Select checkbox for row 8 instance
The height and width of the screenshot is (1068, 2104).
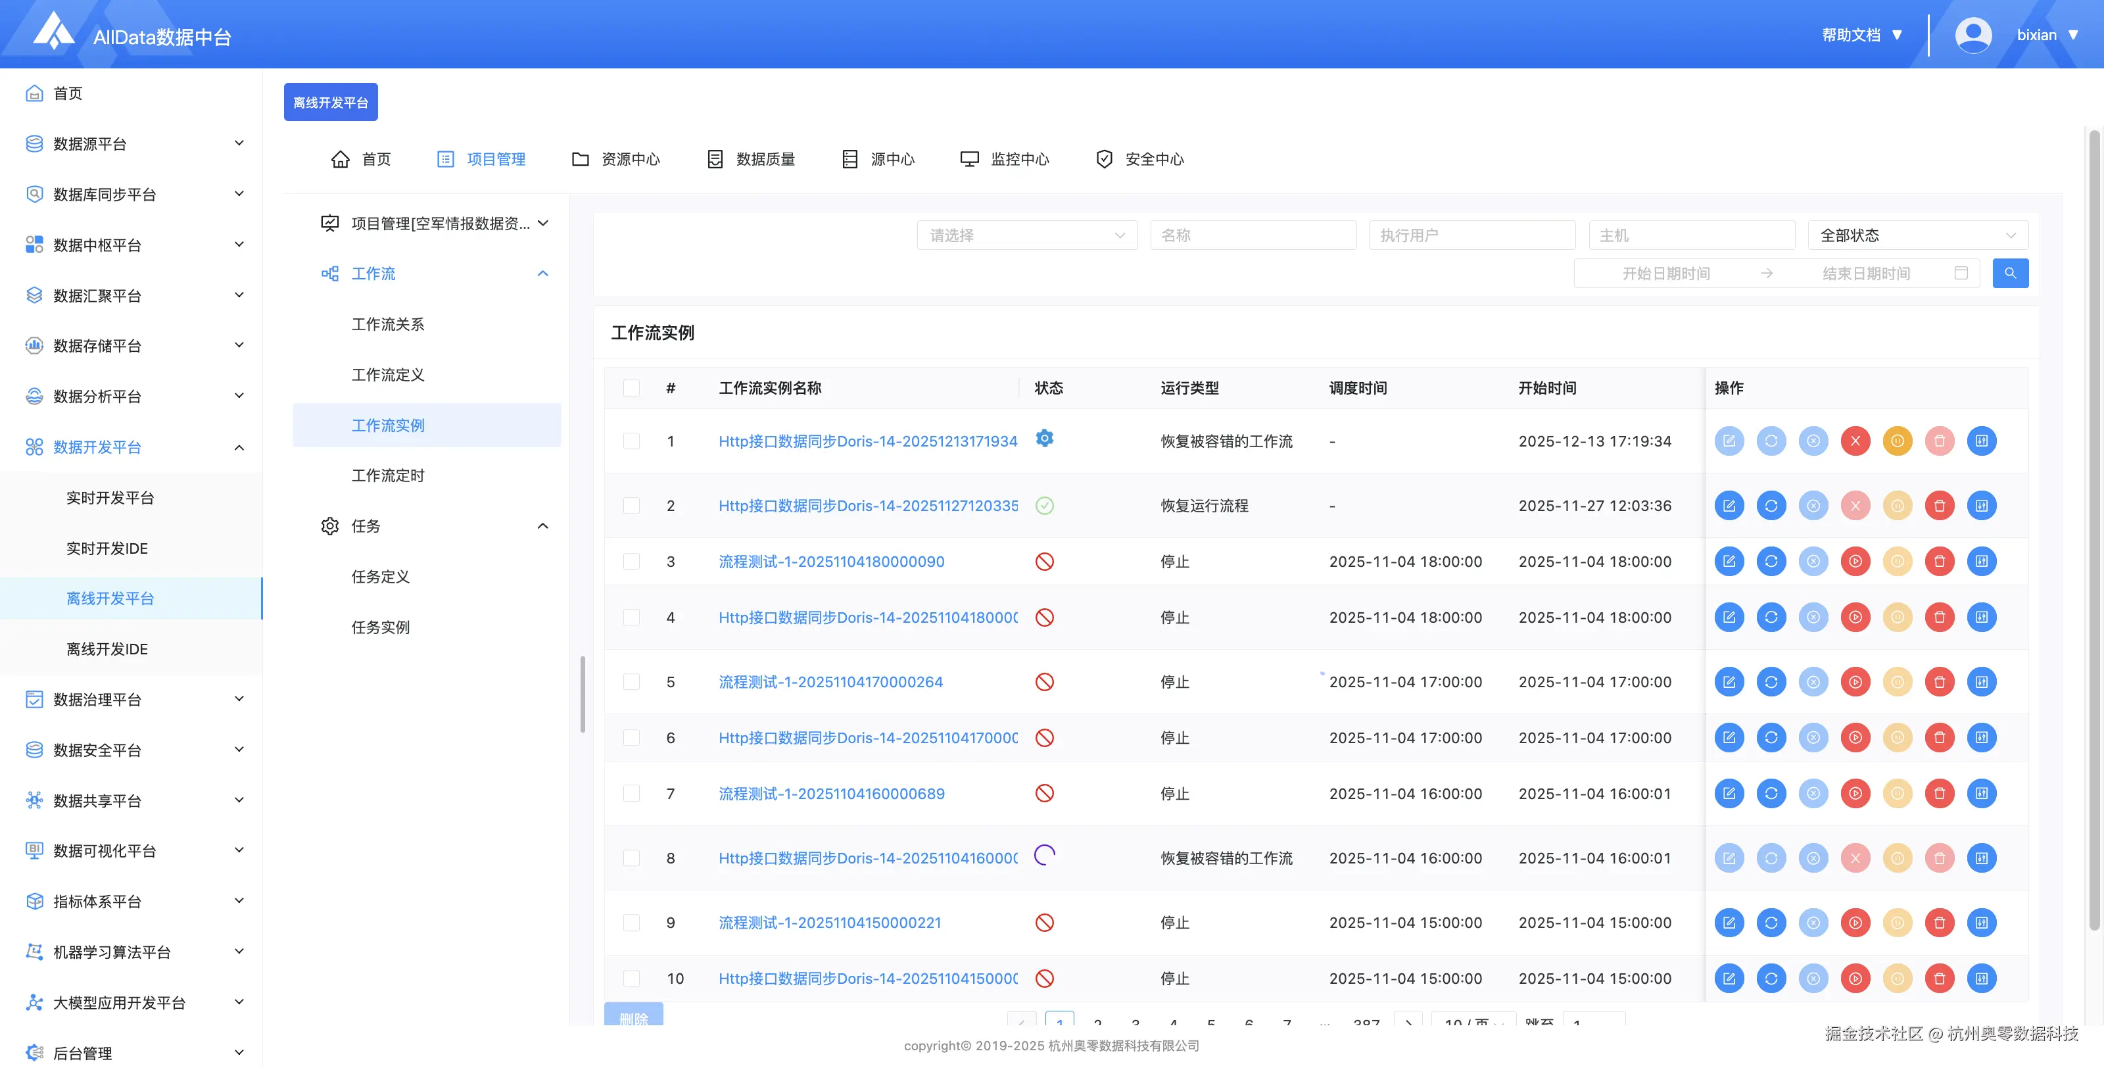point(631,858)
